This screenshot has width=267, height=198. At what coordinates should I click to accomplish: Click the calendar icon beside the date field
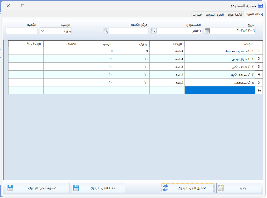point(207,31)
